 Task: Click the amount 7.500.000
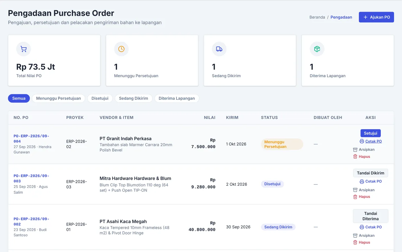pos(203,147)
